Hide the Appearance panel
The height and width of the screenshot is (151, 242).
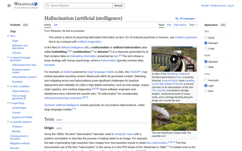[x=223, y=25]
